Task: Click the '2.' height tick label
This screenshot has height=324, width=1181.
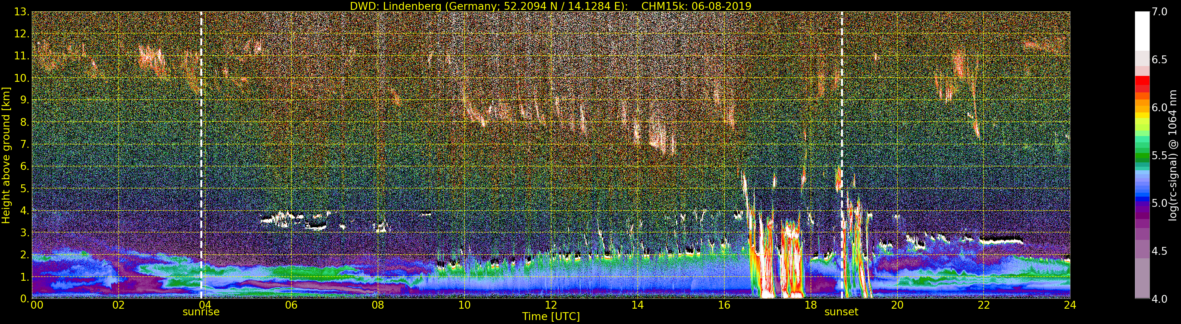Action: [24, 254]
